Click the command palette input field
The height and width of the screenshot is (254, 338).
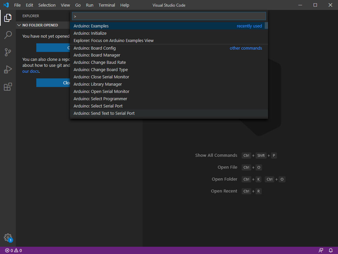[169, 16]
